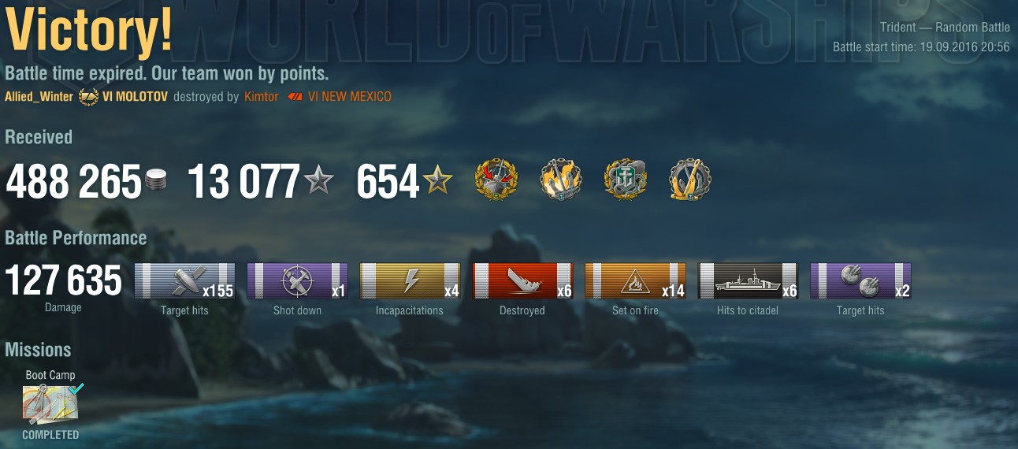Open the Hits to citadel ribbon
This screenshot has width=1018, height=449.
pyautogui.click(x=748, y=281)
